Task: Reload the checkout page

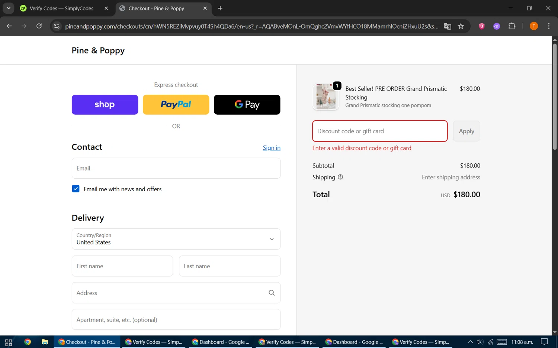Action: click(x=39, y=26)
